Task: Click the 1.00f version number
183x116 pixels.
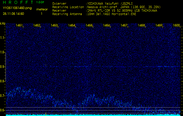Action: 41,3
